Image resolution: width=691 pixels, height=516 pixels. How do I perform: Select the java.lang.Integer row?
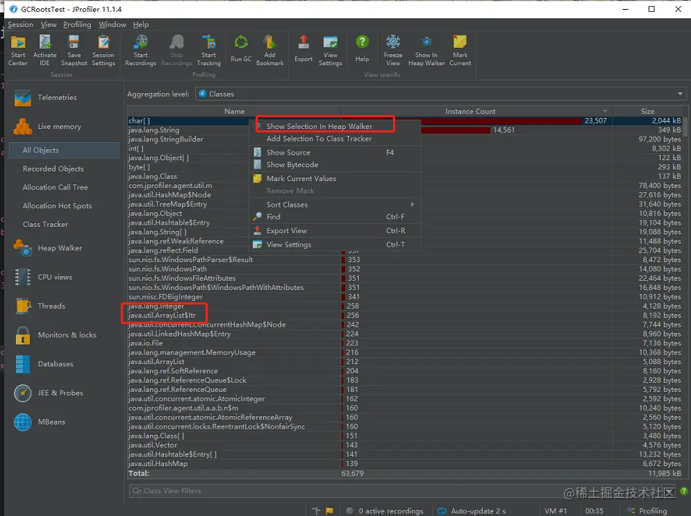406,306
